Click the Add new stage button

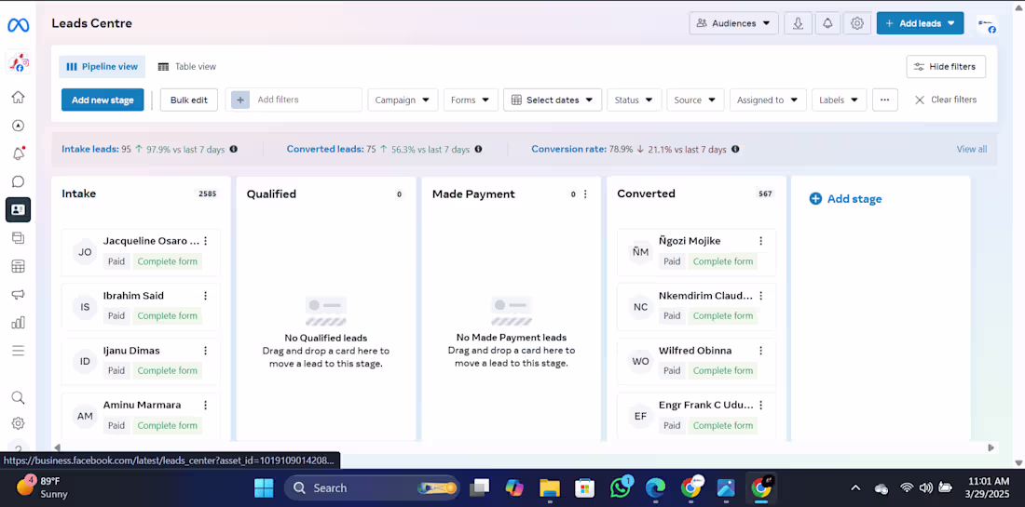[102, 100]
